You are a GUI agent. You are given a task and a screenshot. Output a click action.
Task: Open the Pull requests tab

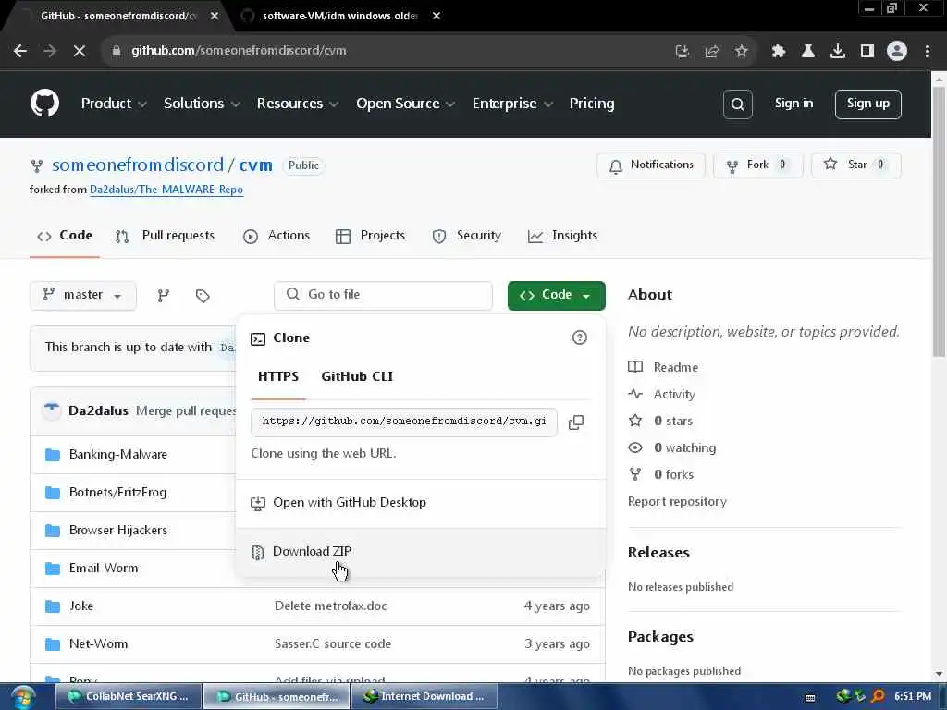165,236
